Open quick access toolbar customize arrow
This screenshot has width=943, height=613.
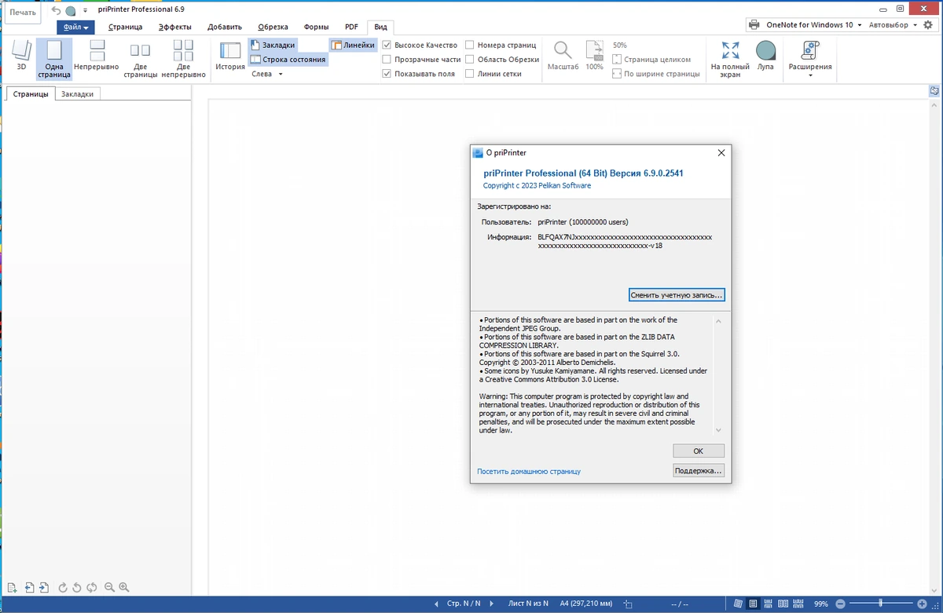85,11
